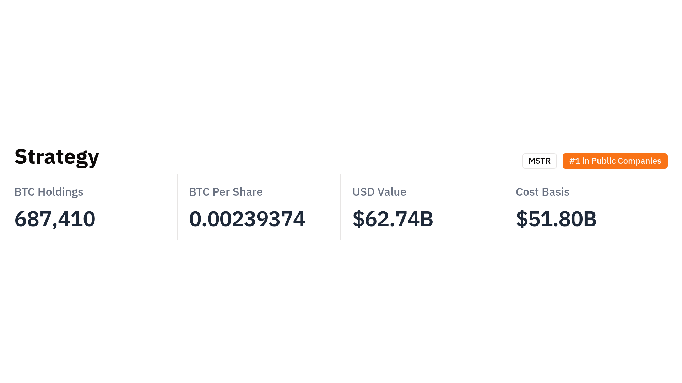Select the BTC Holdings label
Image resolution: width=682 pixels, height=383 pixels.
coord(49,192)
